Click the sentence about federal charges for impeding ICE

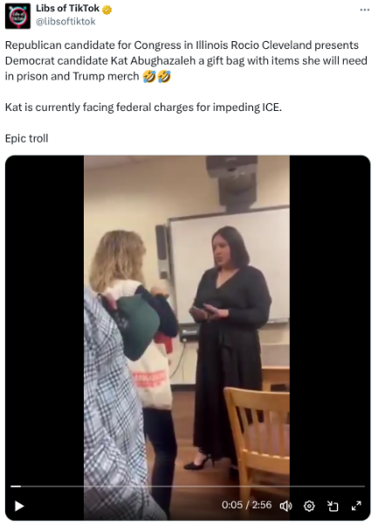143,107
